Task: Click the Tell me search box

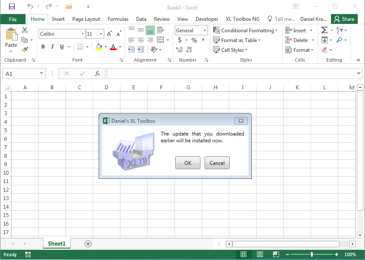Action: 282,19
